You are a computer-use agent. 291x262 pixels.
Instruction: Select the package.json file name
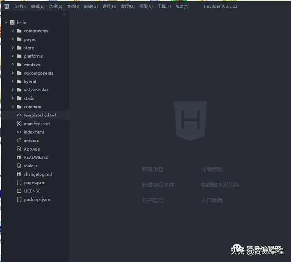[x=37, y=200]
